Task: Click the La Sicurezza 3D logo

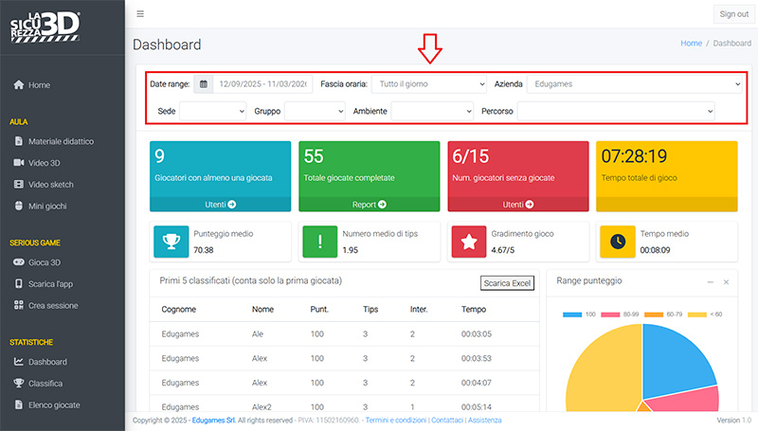Action: pyautogui.click(x=45, y=27)
